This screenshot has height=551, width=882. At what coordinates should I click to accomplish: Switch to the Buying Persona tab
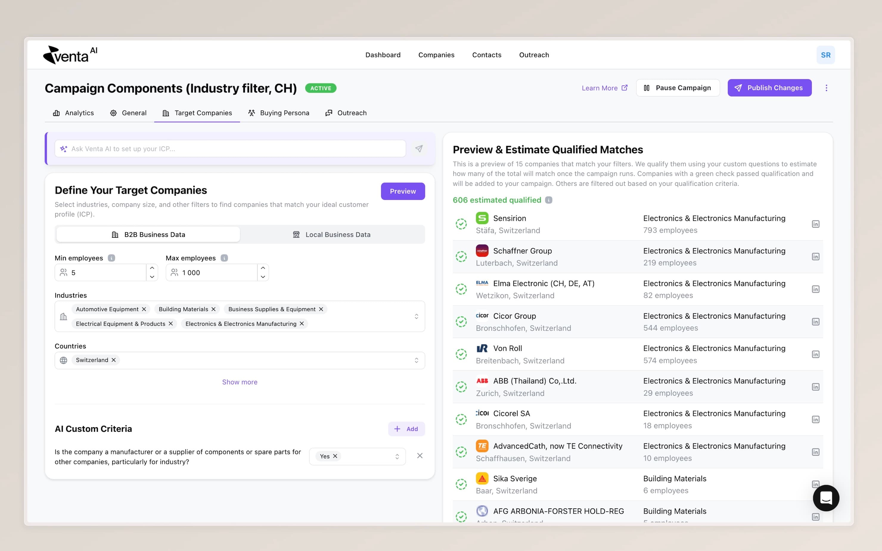279,113
